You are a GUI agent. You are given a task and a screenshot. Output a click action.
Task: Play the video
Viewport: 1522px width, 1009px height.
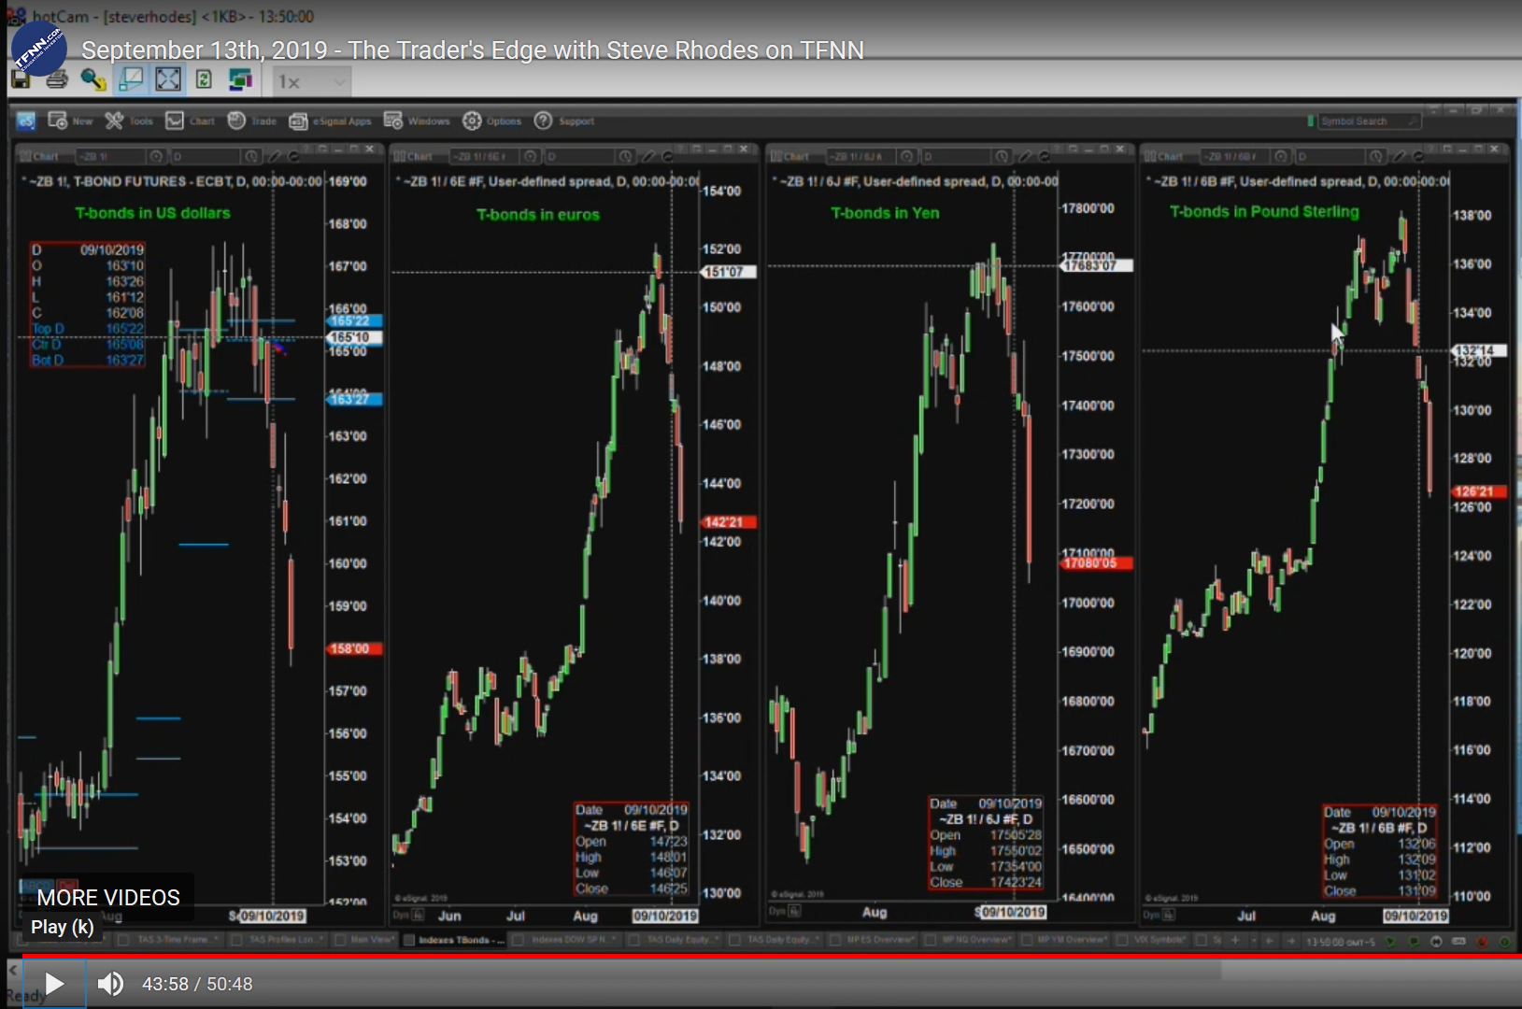coord(54,984)
